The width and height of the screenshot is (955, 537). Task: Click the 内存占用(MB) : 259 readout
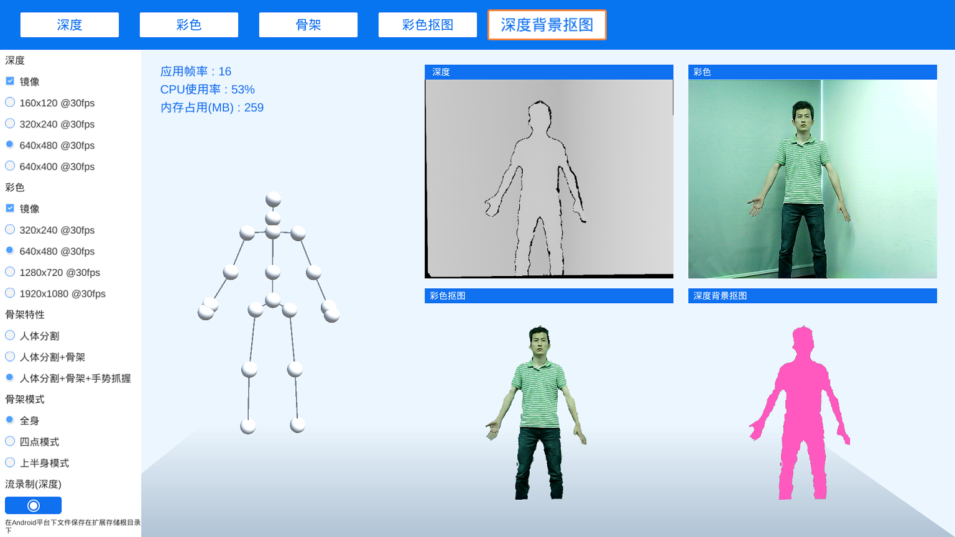[212, 108]
